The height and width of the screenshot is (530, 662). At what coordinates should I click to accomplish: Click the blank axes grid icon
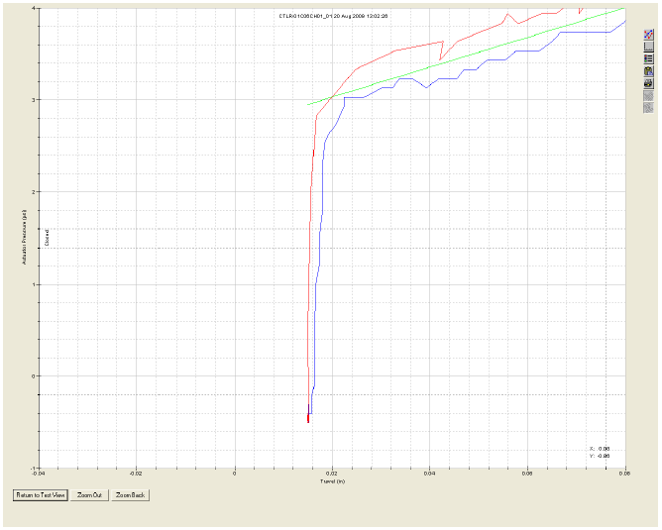point(648,47)
